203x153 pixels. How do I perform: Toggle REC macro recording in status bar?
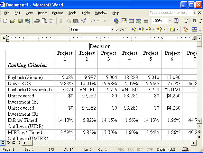[121, 149]
